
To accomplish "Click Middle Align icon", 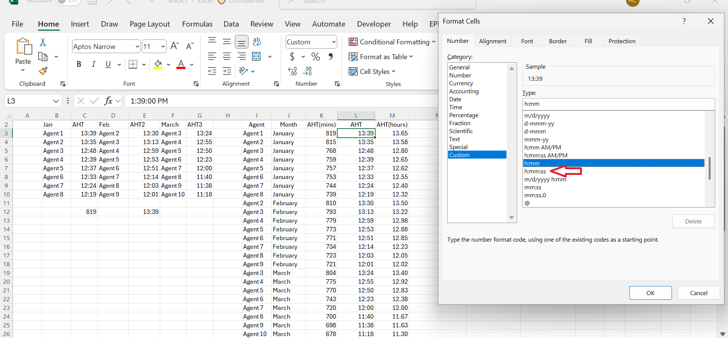I will click(227, 41).
